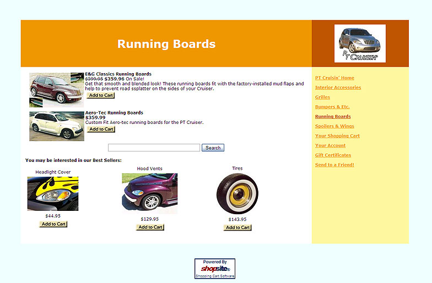Open Spoilers & Wings page
Screen dimensions: 432x283
[334, 126]
